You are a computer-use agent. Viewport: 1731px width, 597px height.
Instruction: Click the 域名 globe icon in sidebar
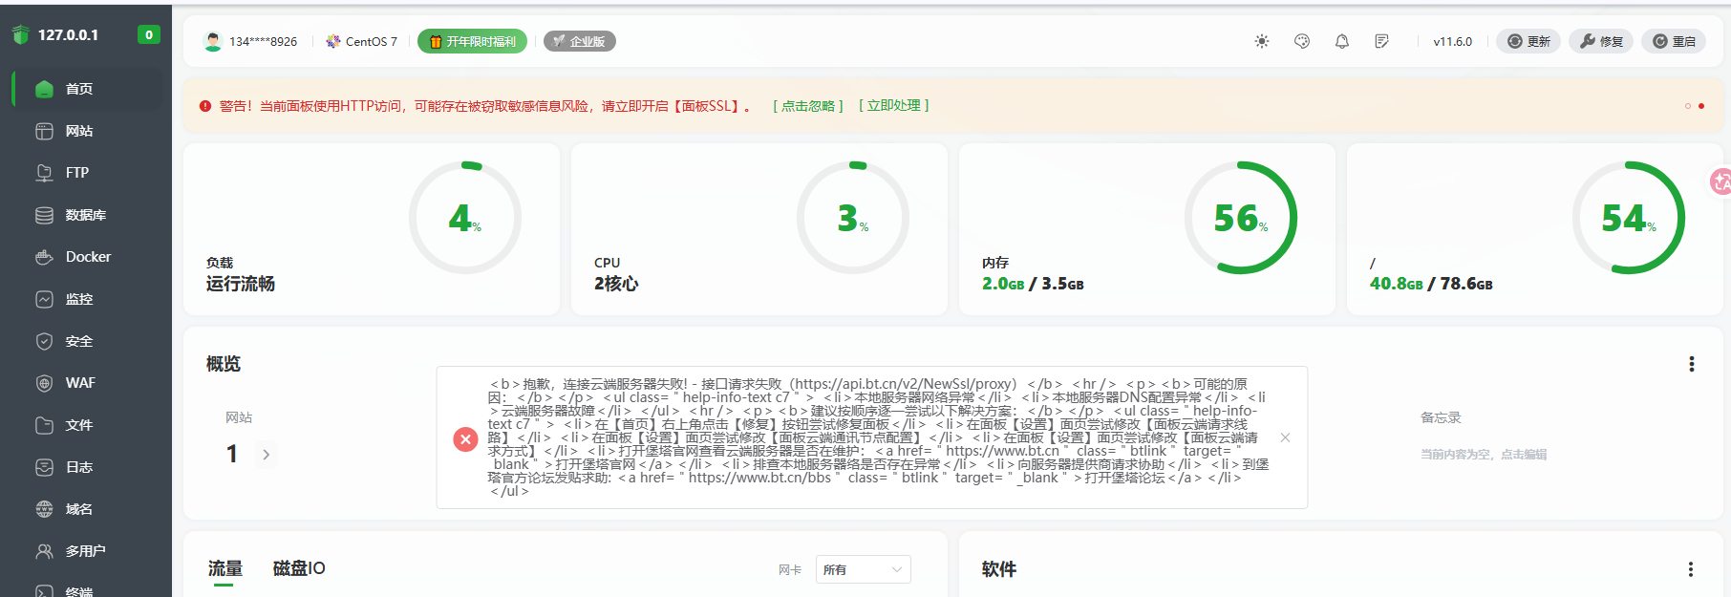[x=44, y=509]
